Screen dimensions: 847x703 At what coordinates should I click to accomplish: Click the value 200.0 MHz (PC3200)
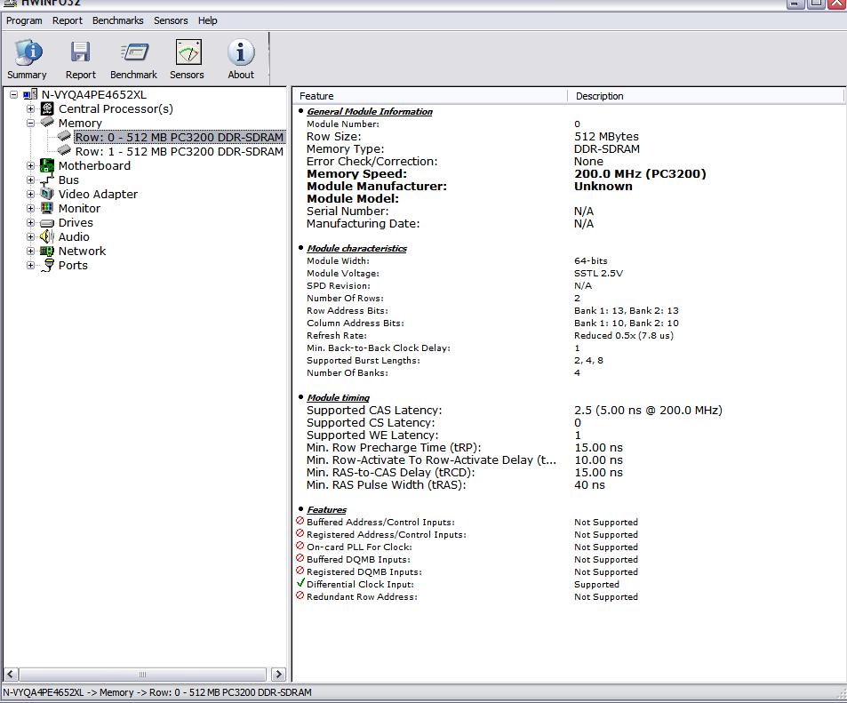[640, 174]
